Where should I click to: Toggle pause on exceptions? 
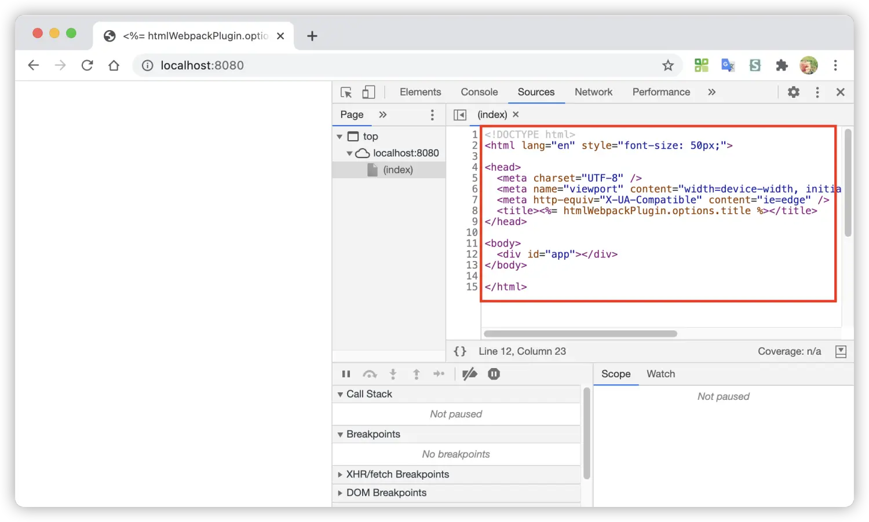(x=494, y=374)
